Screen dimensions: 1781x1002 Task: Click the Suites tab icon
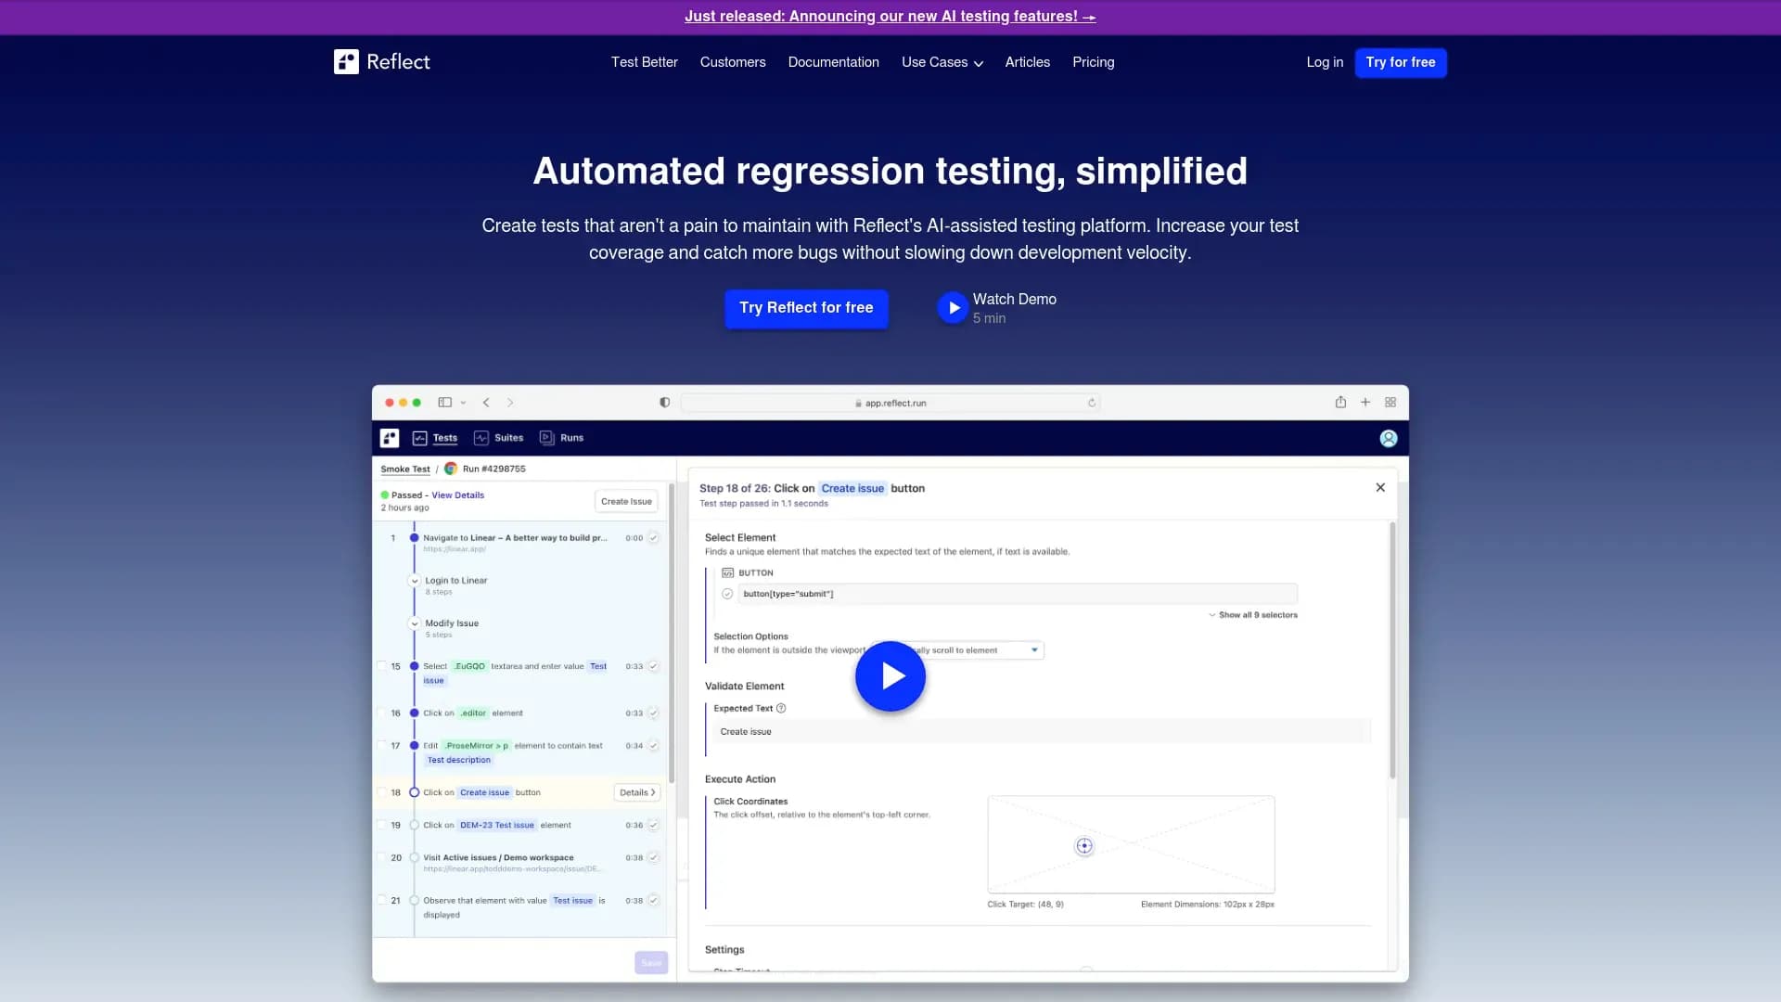tap(481, 438)
